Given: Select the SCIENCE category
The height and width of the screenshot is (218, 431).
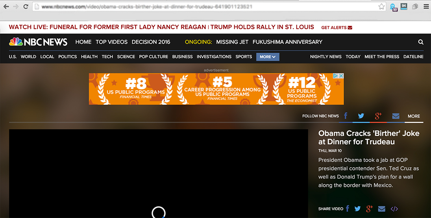Looking at the screenshot, I should click(x=126, y=57).
